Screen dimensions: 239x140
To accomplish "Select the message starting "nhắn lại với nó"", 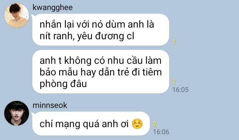I will pos(101,30).
